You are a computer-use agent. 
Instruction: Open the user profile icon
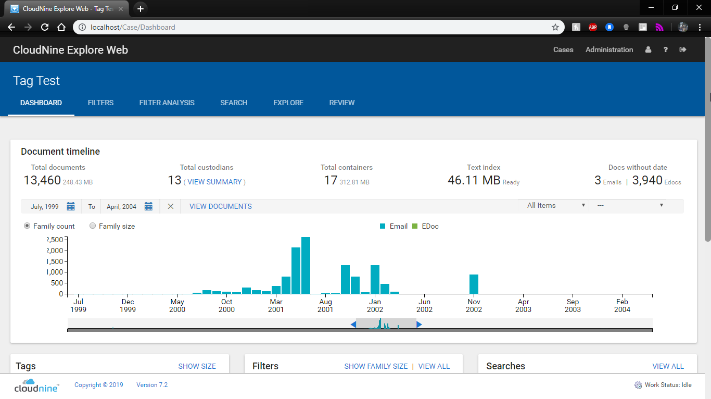click(647, 49)
